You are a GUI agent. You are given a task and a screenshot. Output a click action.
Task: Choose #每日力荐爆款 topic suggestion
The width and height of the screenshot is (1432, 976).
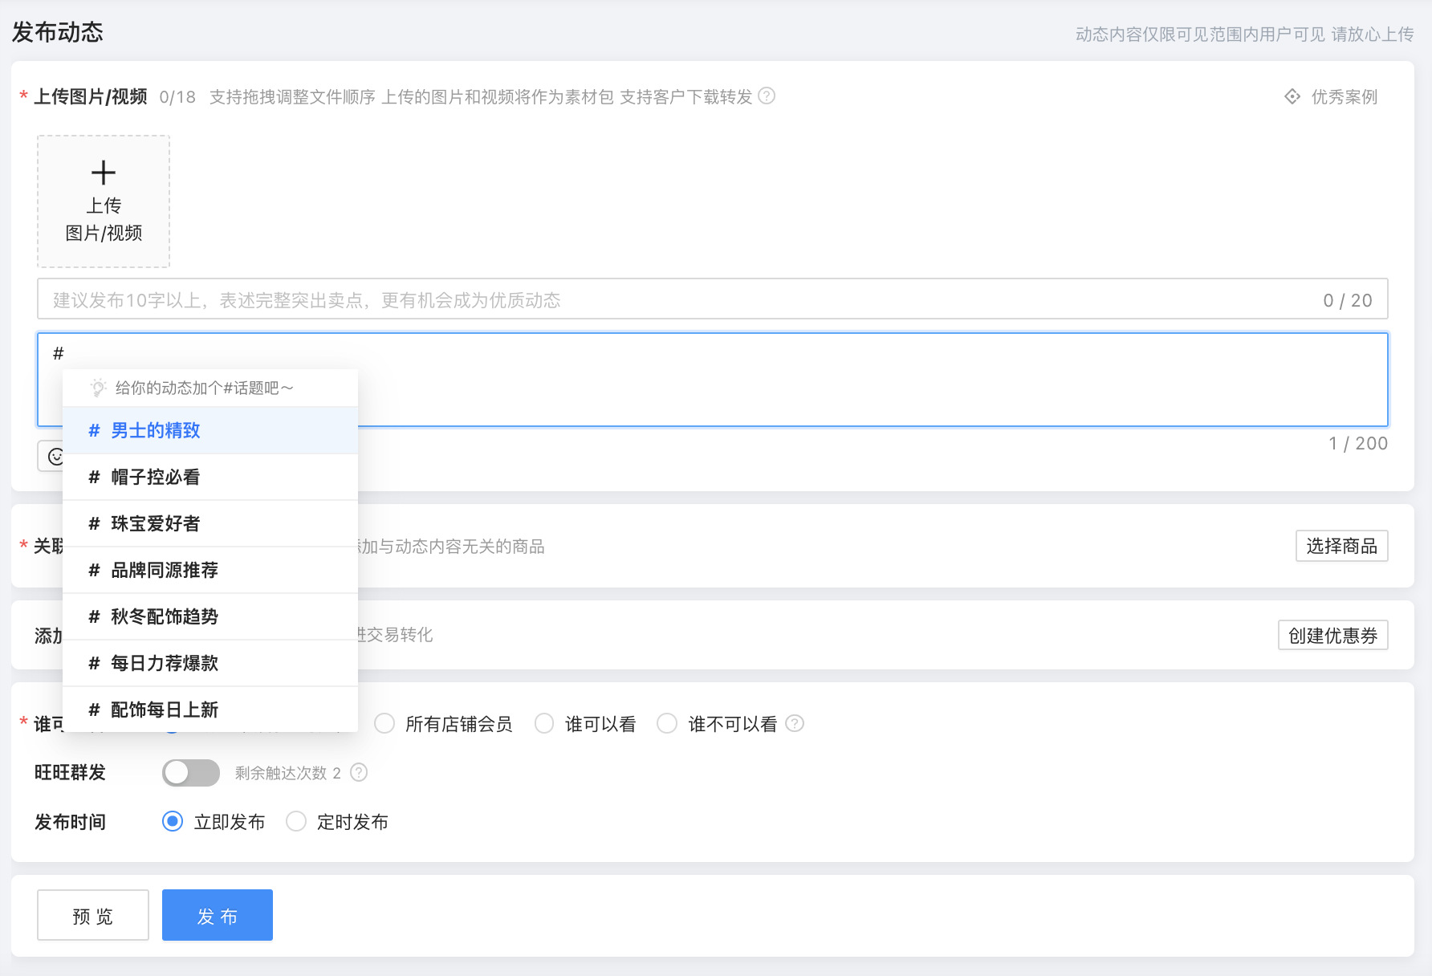click(x=165, y=664)
